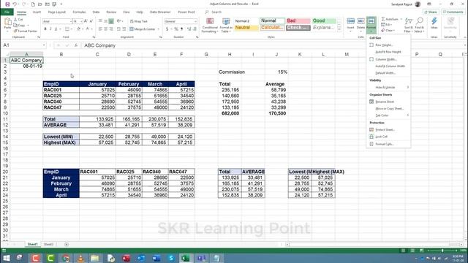
Task: Switch to the Insert tab
Action: pyautogui.click(x=37, y=12)
